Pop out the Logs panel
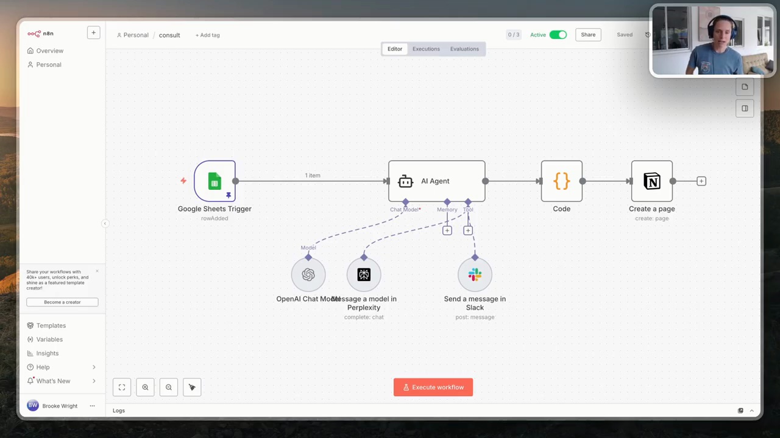This screenshot has width=780, height=438. point(740,411)
